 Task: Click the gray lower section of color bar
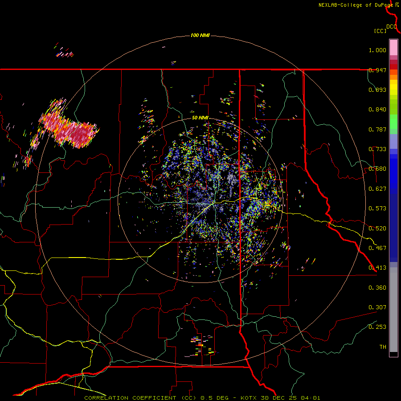pyautogui.click(x=393, y=310)
